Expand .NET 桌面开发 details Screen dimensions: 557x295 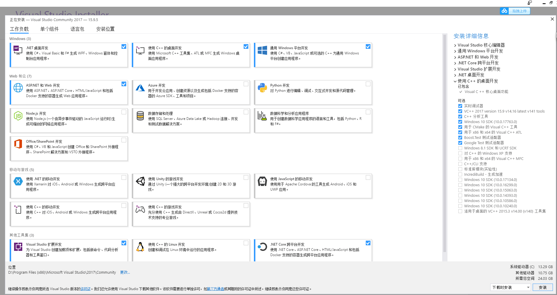tap(455, 75)
